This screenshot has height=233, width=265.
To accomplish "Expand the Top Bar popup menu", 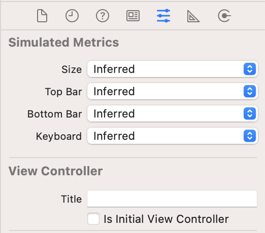I will tap(173, 91).
